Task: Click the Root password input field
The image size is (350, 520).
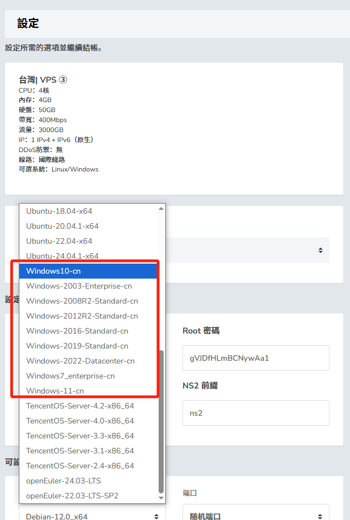Action: click(x=256, y=358)
